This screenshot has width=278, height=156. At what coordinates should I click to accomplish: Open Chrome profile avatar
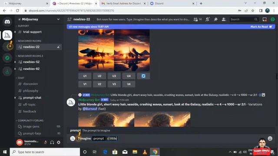268,10
